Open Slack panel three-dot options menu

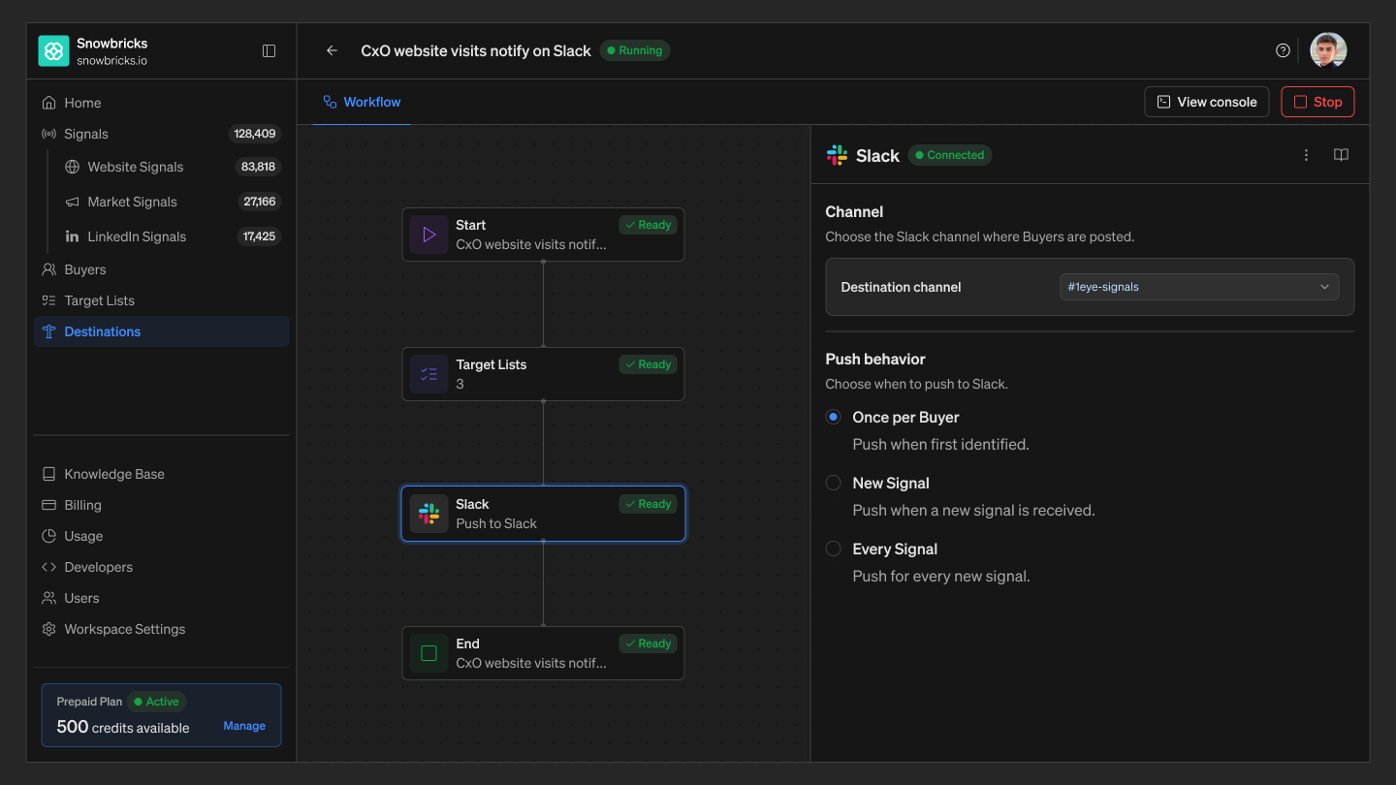[x=1307, y=155]
